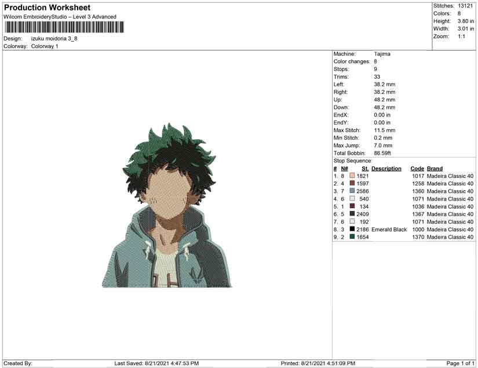This screenshot has height=368, width=478.
Task: Click the 'Stop Sequence:' label
Action: click(353, 161)
